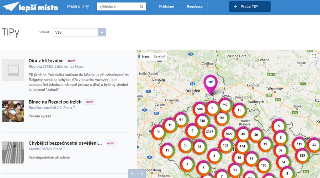The height and width of the screenshot is (178, 320).
Task: Click the right arrow on panel divider handle
Action: 142,173
